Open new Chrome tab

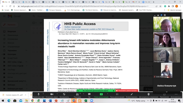point(154,2)
